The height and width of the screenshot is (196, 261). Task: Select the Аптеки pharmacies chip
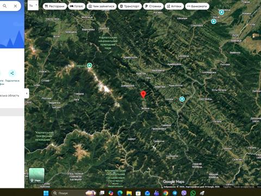pyautogui.click(x=174, y=6)
